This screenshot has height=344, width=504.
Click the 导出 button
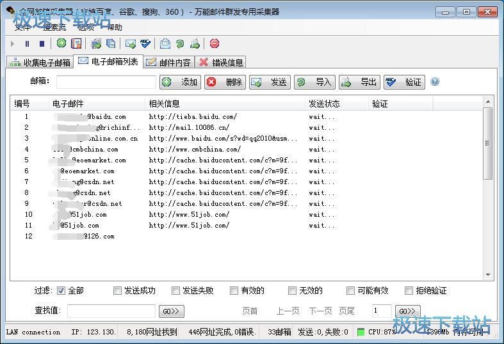(x=359, y=82)
